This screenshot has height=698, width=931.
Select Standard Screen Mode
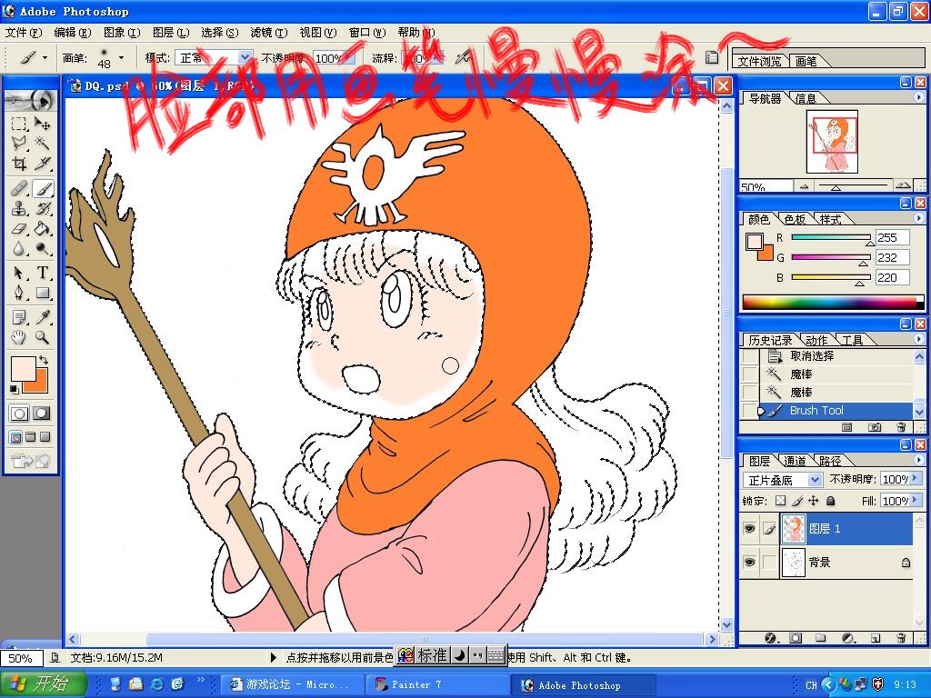pos(16,437)
